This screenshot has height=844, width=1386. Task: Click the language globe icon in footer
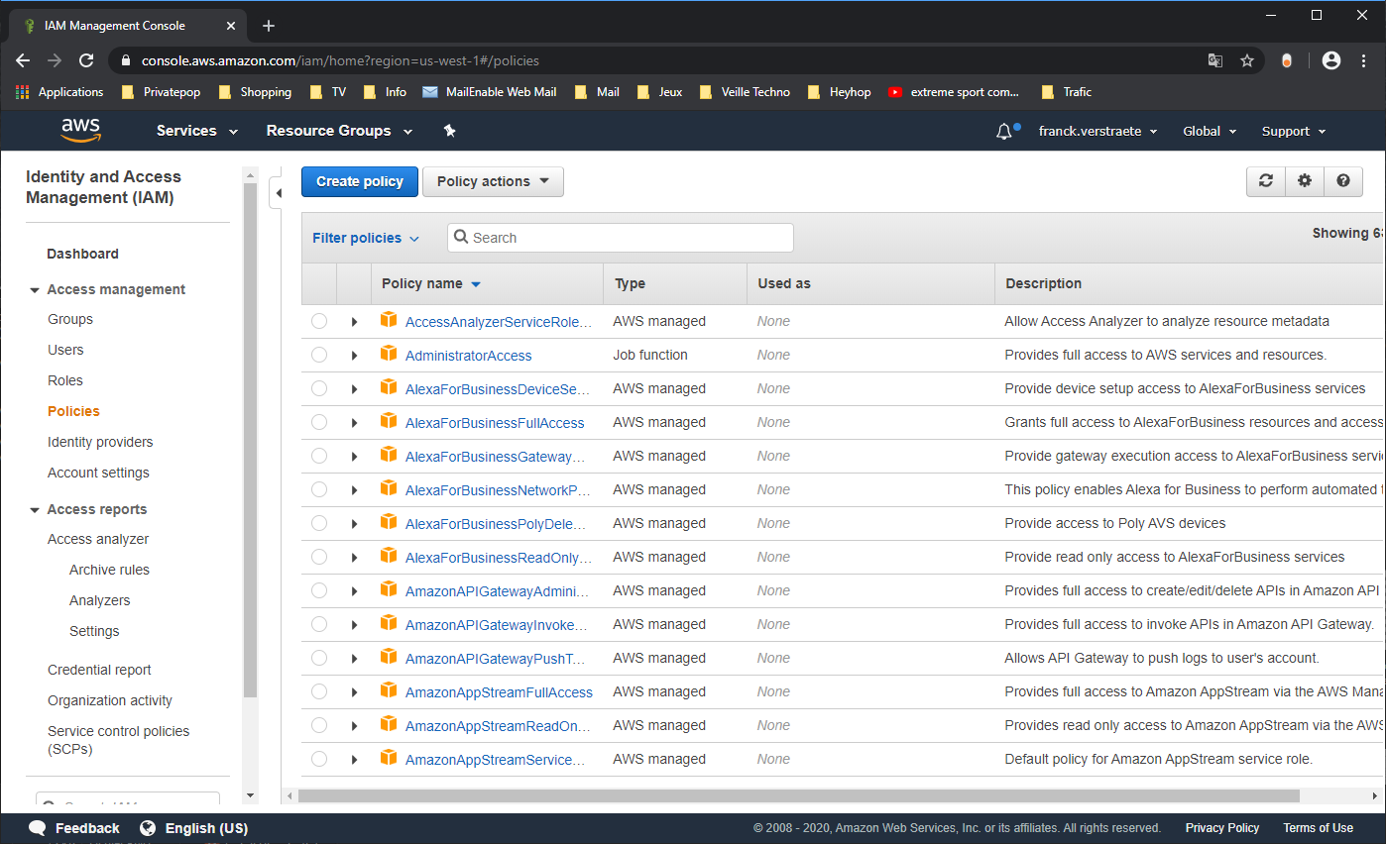148,828
